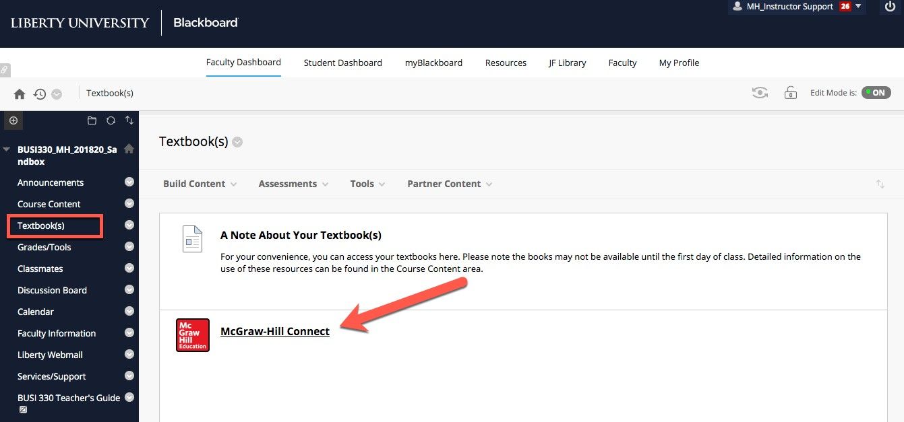Click the red 26 notifications badge
This screenshot has height=422, width=904.
pyautogui.click(x=845, y=6)
